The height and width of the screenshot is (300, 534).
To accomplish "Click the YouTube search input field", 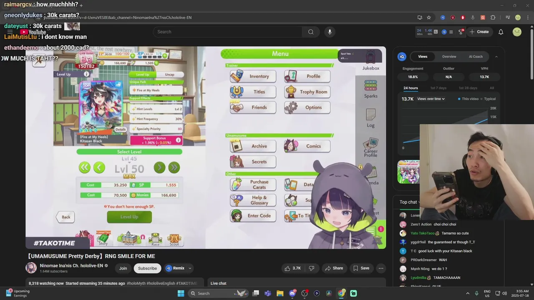I will (227, 32).
